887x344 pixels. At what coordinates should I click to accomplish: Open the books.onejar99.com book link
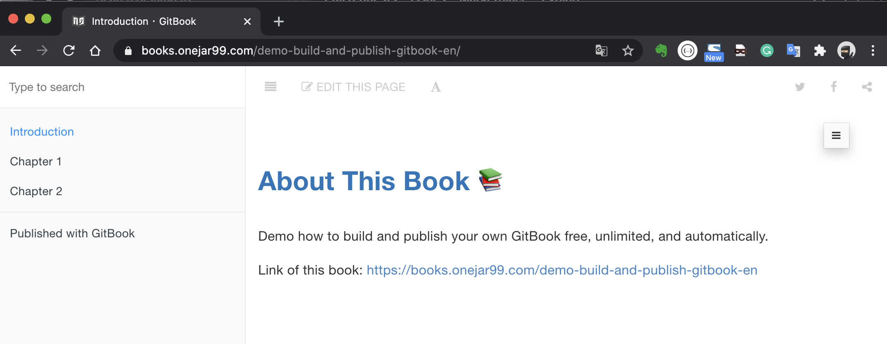point(562,270)
